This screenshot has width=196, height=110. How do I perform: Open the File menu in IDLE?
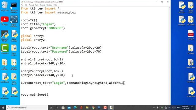click(x=22, y=5)
